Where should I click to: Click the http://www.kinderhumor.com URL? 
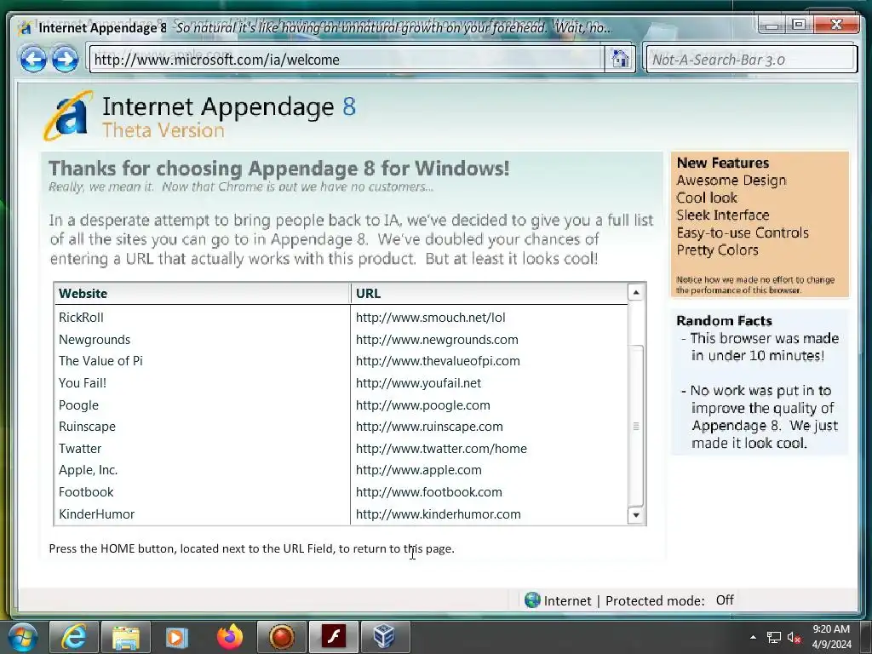tap(439, 514)
